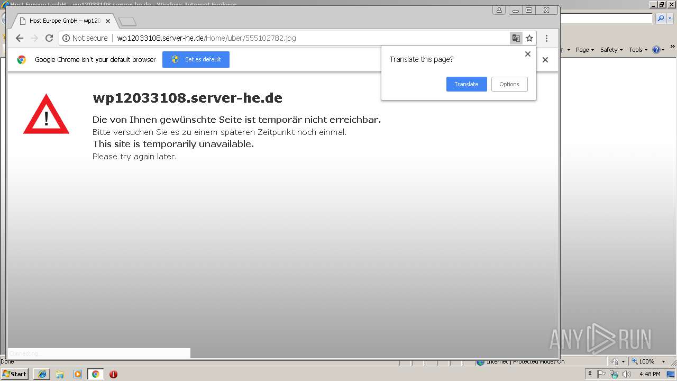This screenshot has width=677, height=381.
Task: Click 'Please try again later.' text
Action: pos(134,157)
